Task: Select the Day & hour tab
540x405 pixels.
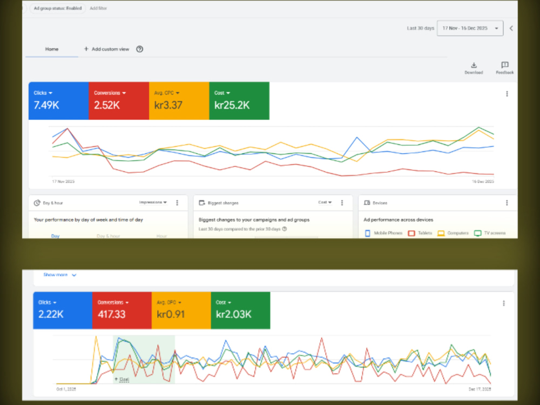Action: pyautogui.click(x=108, y=236)
